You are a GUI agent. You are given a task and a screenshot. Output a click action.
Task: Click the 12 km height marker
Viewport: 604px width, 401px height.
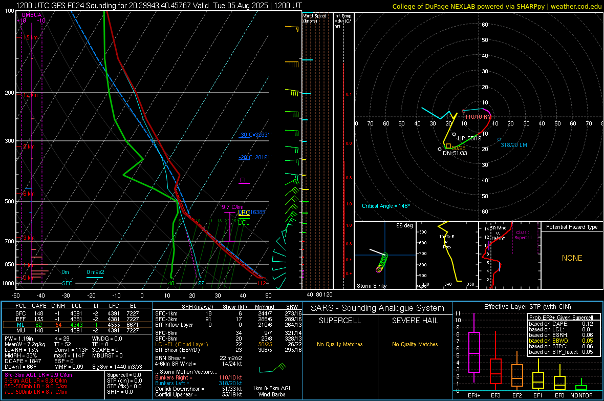pos(30,95)
